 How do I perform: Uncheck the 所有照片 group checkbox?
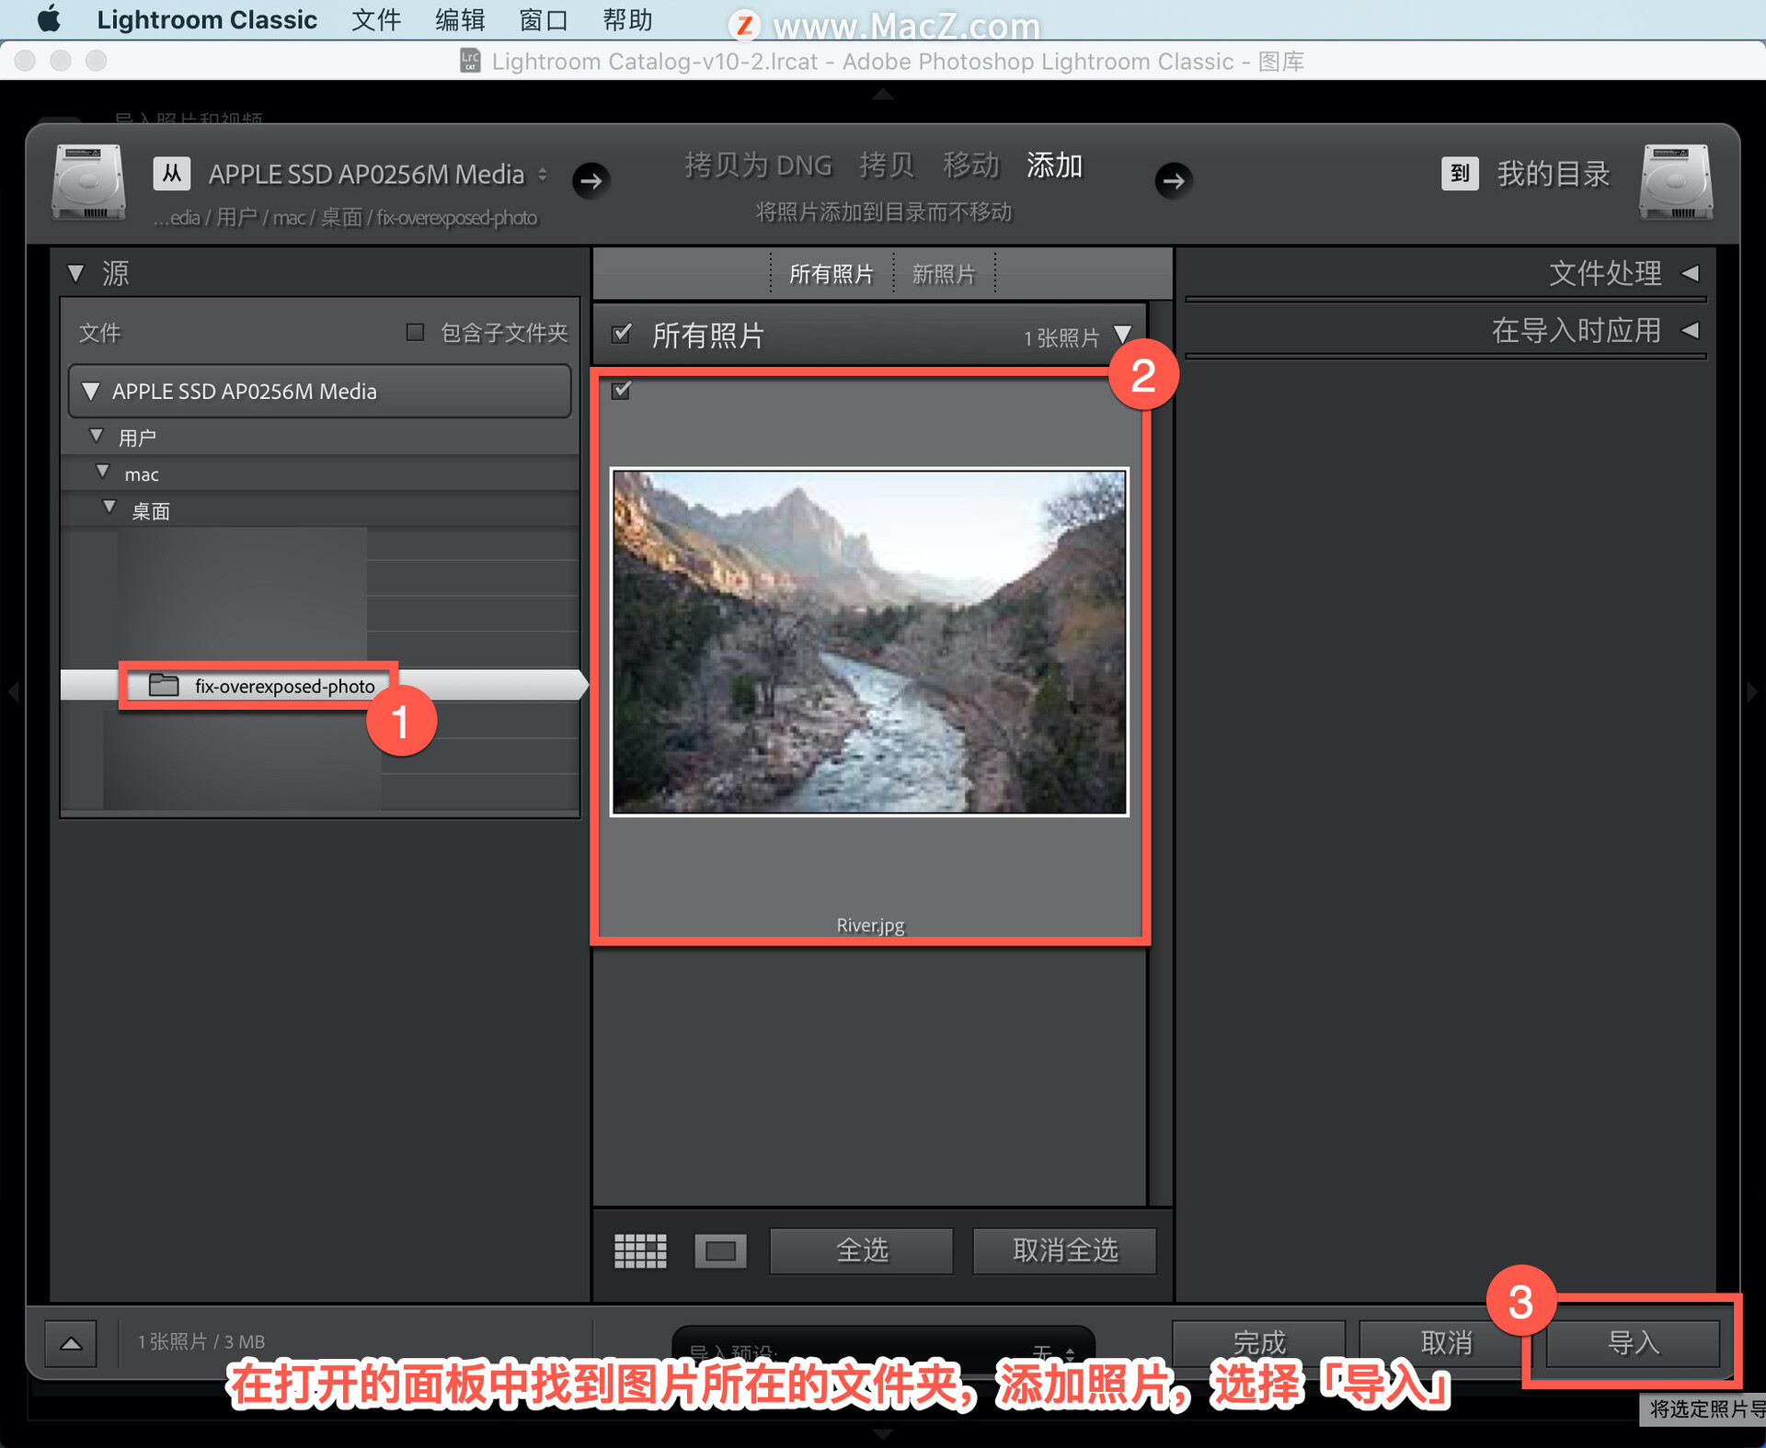pos(622,333)
